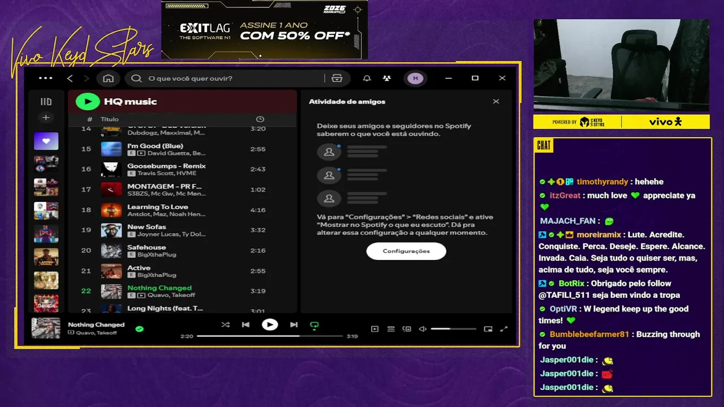Open artist link Travis Scott, HVME
724x407 pixels.
click(166, 174)
